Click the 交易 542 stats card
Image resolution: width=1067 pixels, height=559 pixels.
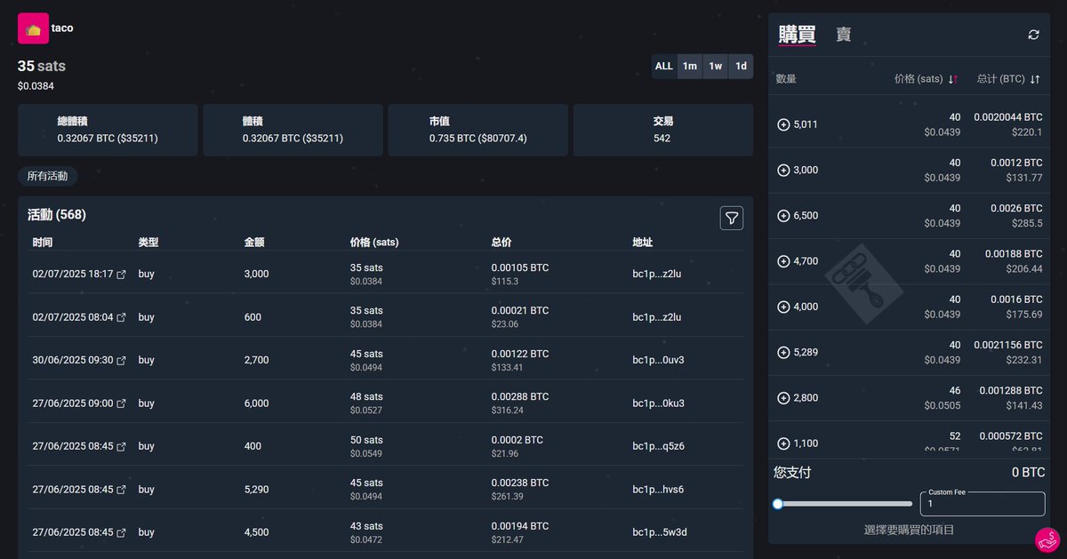663,130
